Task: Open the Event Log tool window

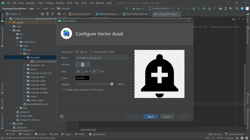Action: click(x=215, y=134)
